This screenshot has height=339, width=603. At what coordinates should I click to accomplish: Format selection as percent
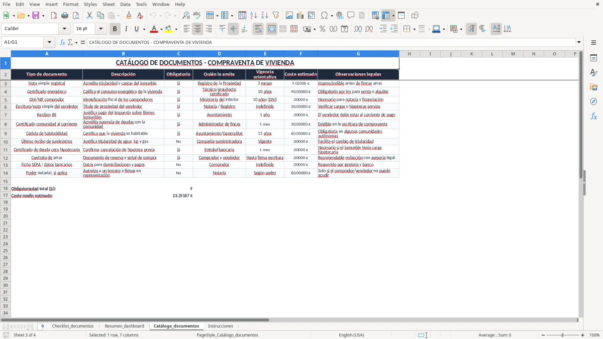point(322,29)
